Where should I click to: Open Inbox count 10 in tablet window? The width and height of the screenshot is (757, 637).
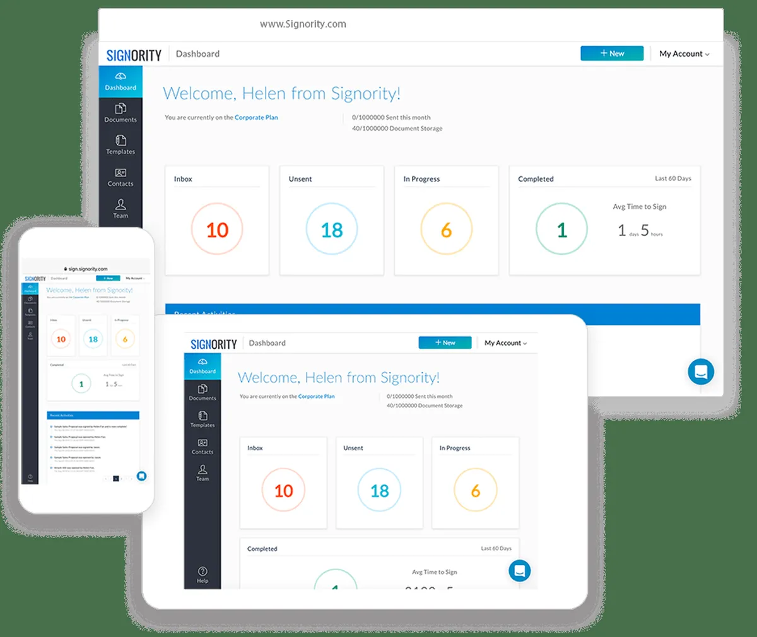(x=283, y=490)
